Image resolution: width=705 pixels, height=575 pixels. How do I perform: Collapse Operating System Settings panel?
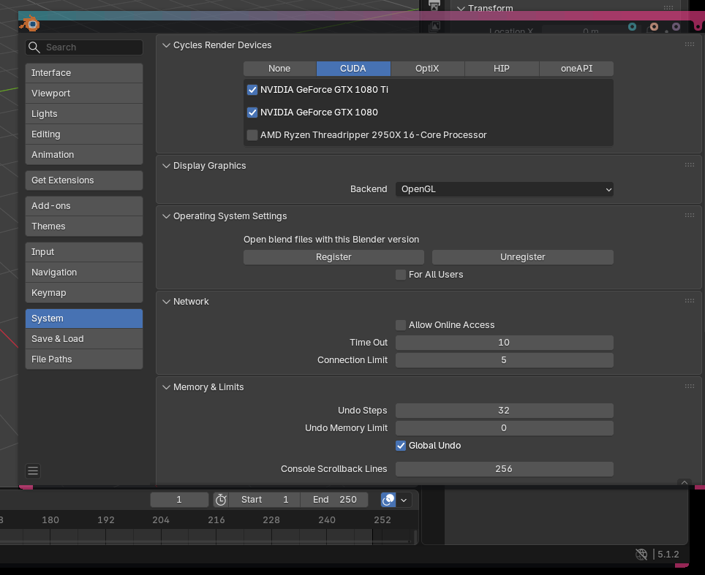click(x=166, y=216)
